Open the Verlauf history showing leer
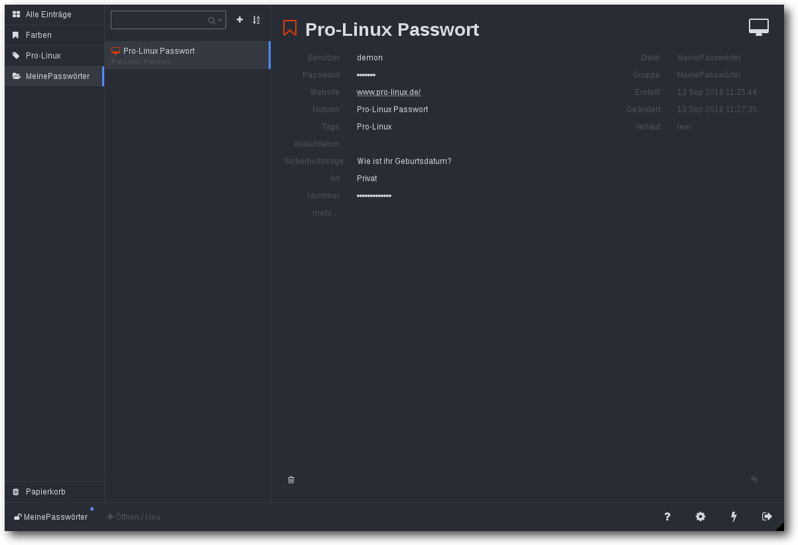 tap(684, 127)
